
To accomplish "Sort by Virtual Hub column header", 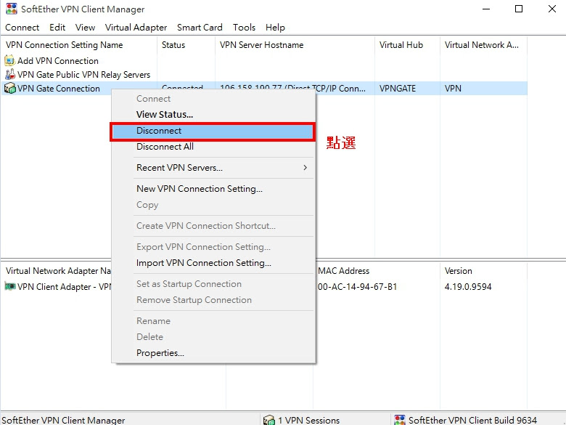I will (408, 45).
